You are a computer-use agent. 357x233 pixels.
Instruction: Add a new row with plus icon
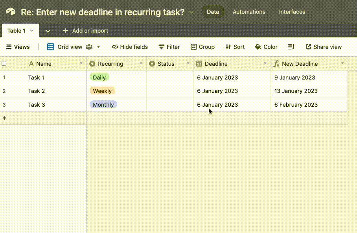[x=5, y=118]
